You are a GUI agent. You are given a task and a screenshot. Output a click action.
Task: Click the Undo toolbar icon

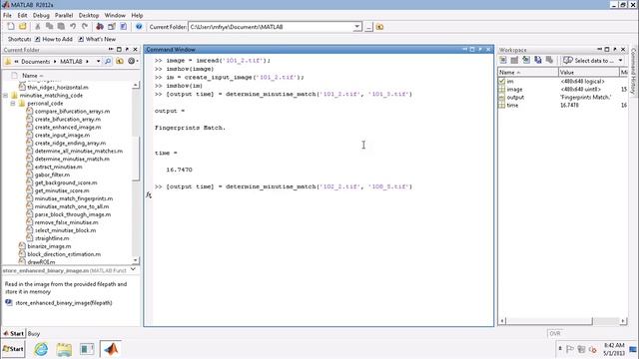click(73, 27)
